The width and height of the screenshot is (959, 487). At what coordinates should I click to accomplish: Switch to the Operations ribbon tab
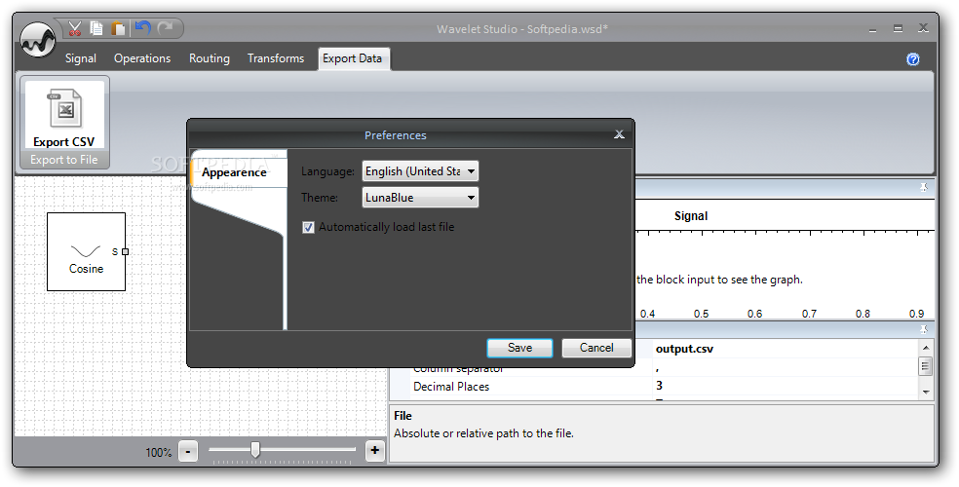[x=142, y=58]
